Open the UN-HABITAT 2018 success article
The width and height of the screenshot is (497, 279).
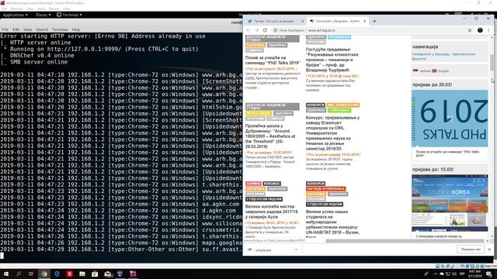tap(332, 224)
